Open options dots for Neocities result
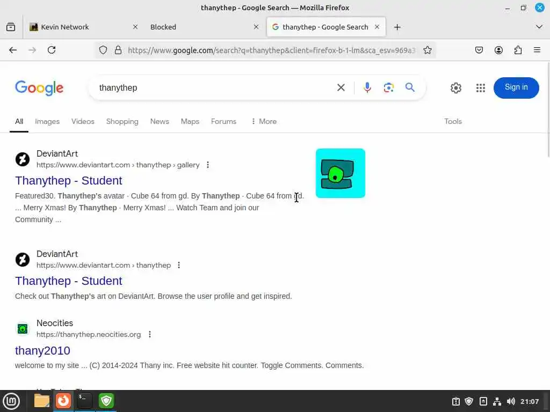550x412 pixels. click(150, 335)
